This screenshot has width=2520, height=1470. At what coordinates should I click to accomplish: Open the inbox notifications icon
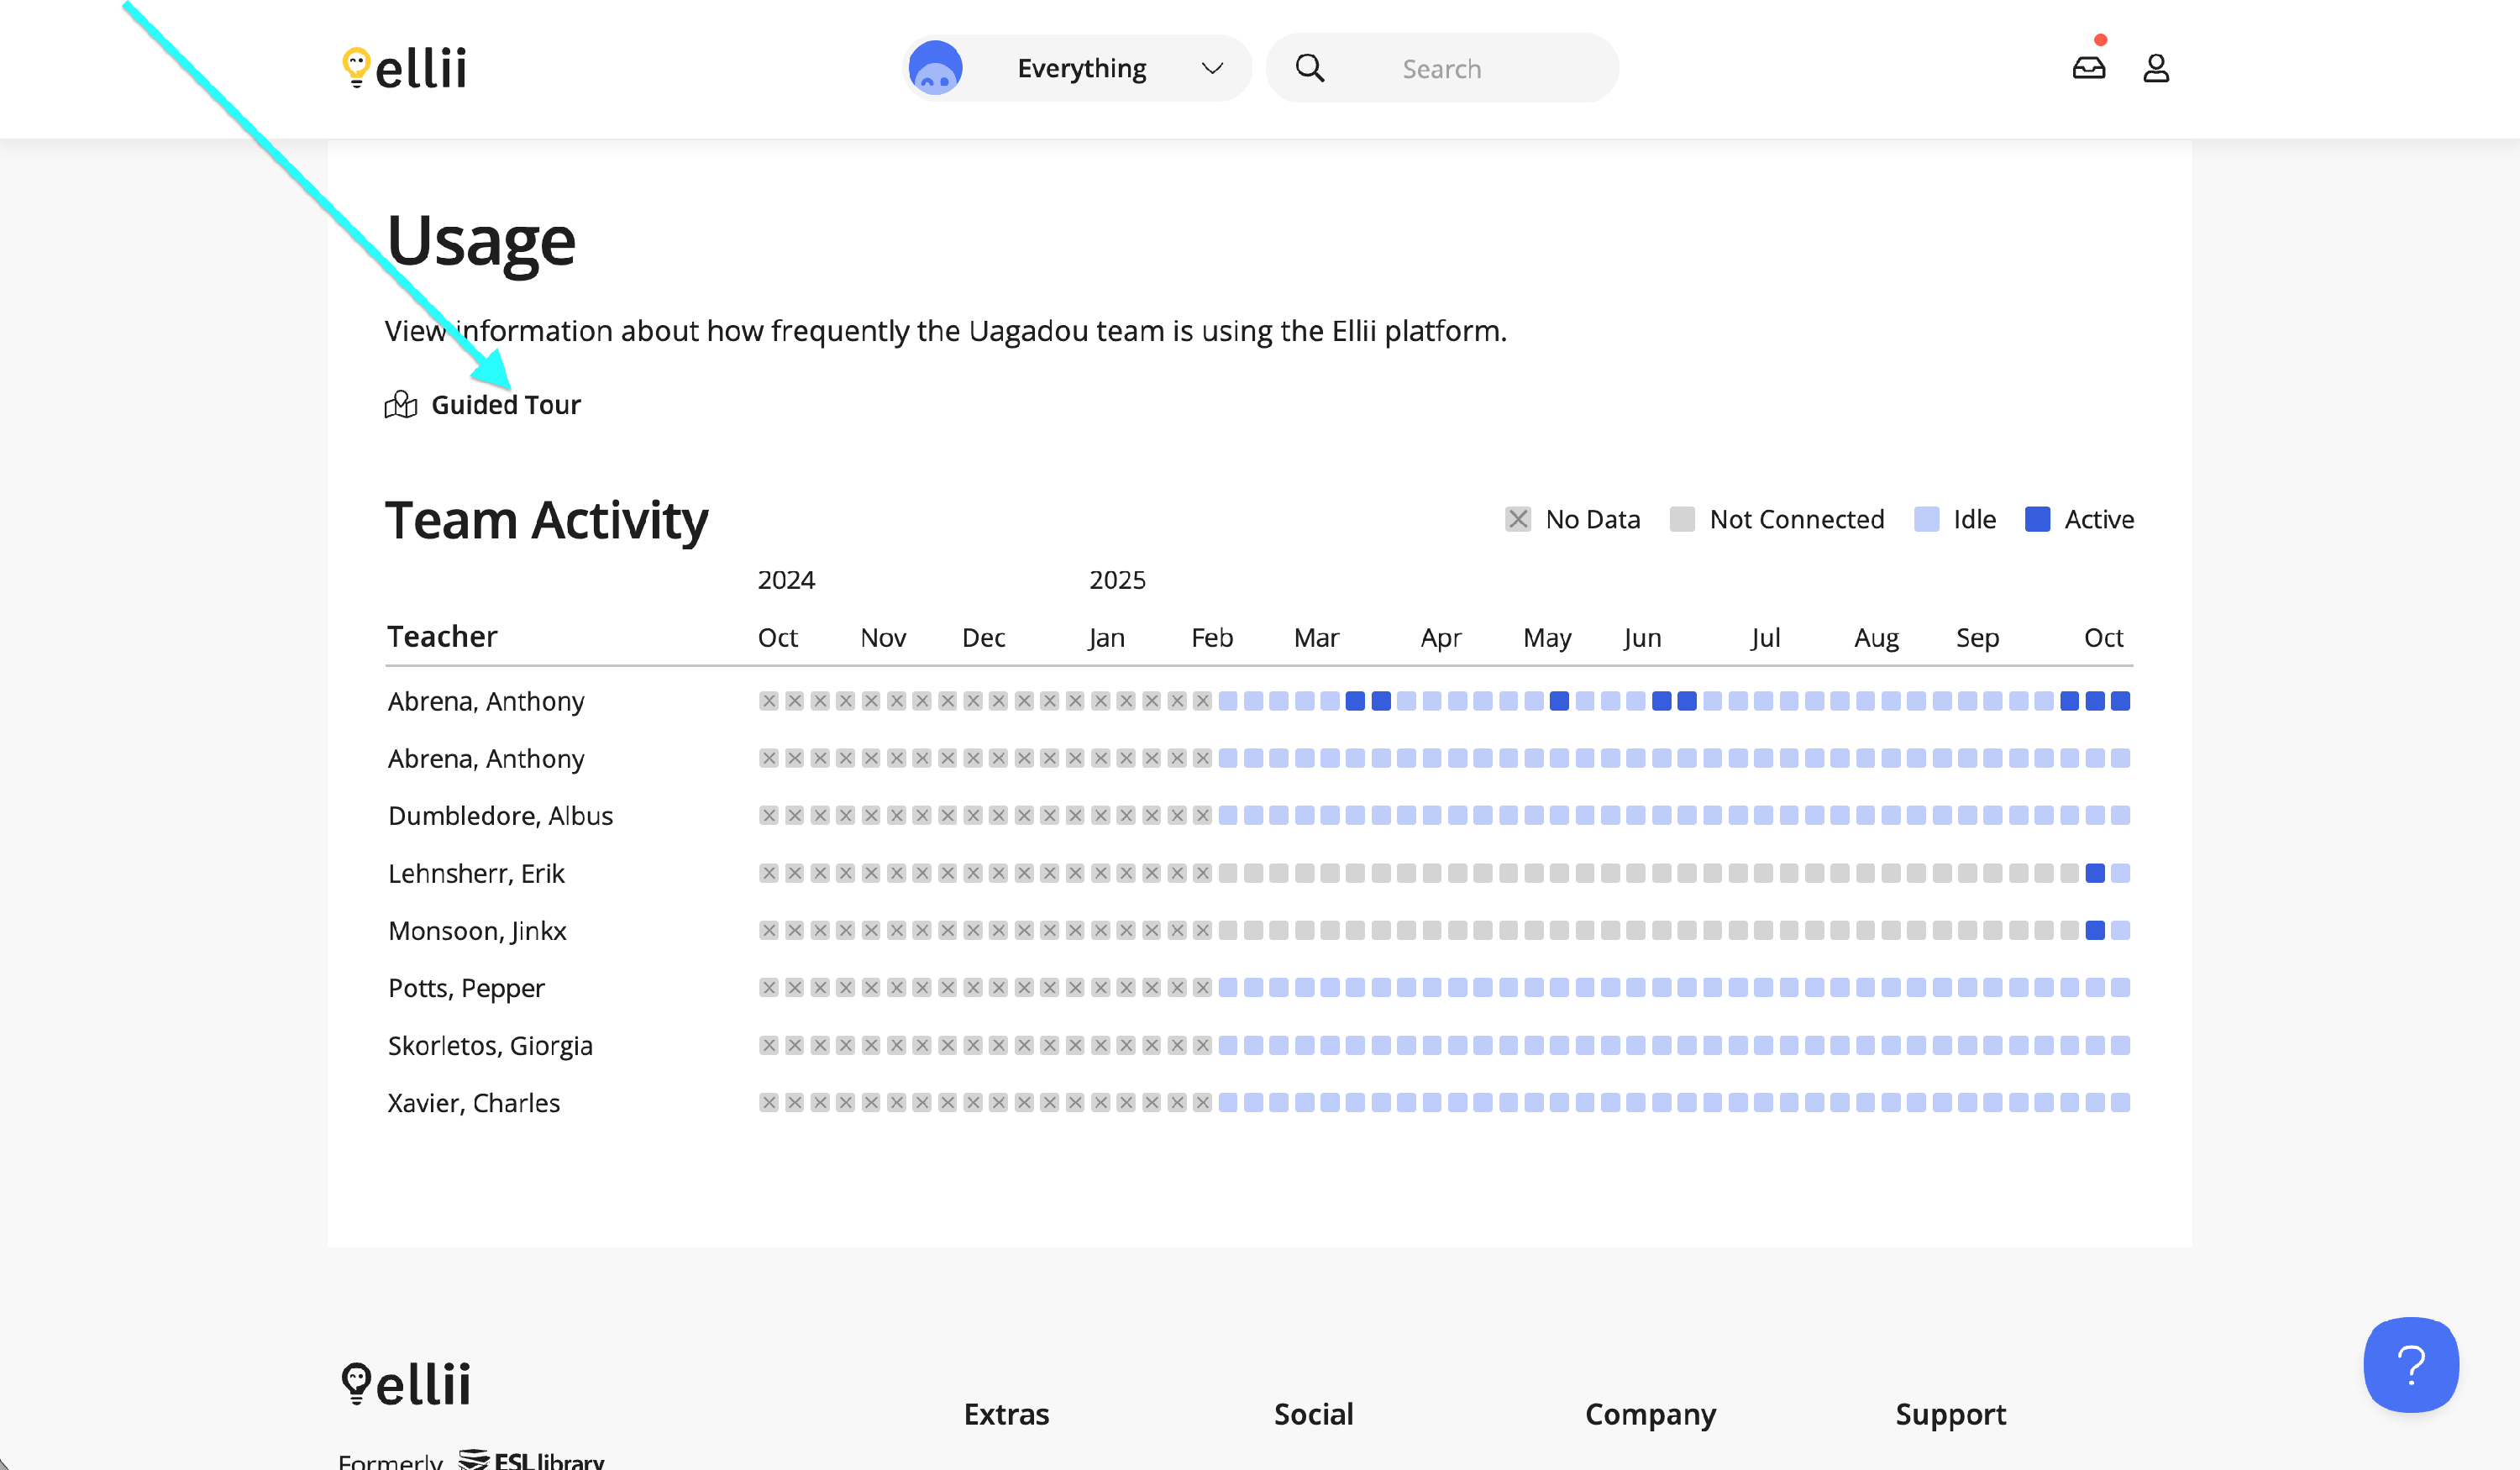(x=2088, y=68)
